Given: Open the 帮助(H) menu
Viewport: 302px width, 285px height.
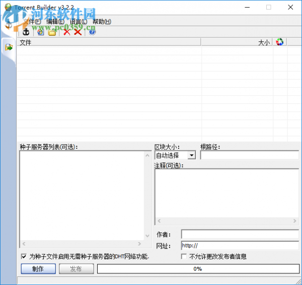Looking at the screenshot, I should click(x=102, y=21).
